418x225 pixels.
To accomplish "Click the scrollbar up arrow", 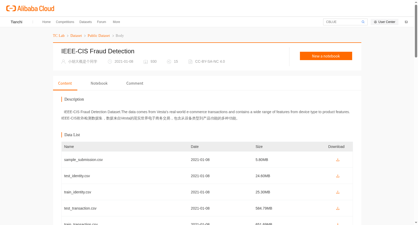I will (416, 2).
